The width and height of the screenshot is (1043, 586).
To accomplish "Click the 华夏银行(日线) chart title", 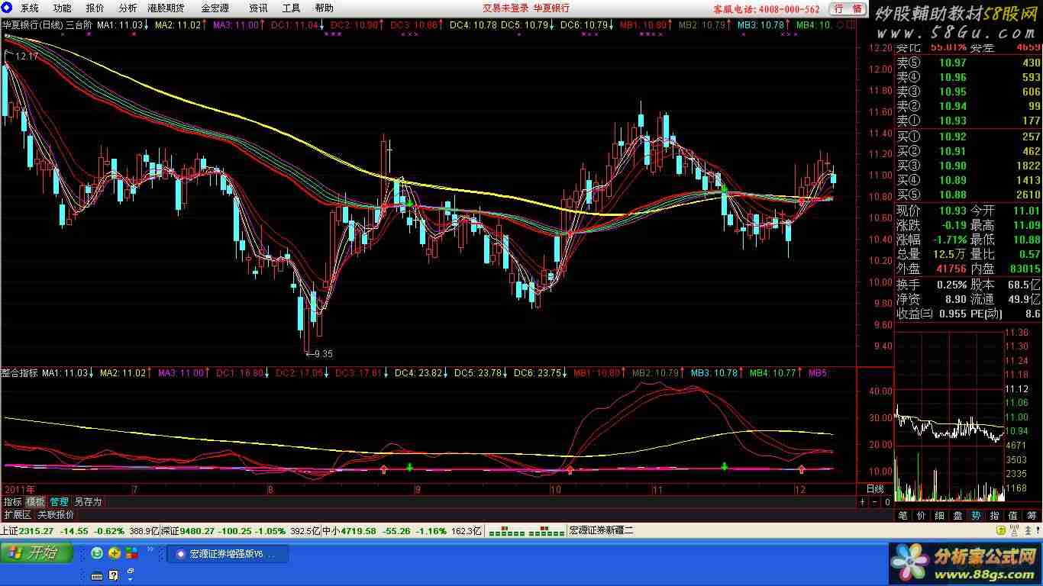I will pos(33,24).
